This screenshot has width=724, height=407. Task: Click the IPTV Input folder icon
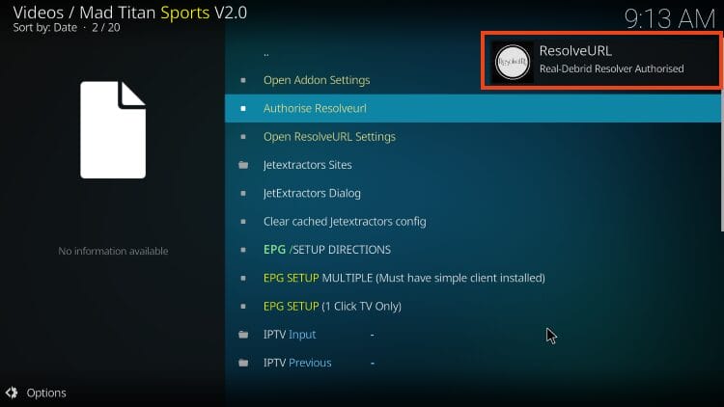[x=243, y=335]
